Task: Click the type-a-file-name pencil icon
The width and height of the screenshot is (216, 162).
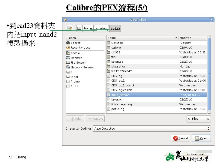Action: [69, 28]
